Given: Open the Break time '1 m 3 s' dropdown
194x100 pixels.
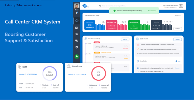Looking at the screenshot, I should (168, 22).
